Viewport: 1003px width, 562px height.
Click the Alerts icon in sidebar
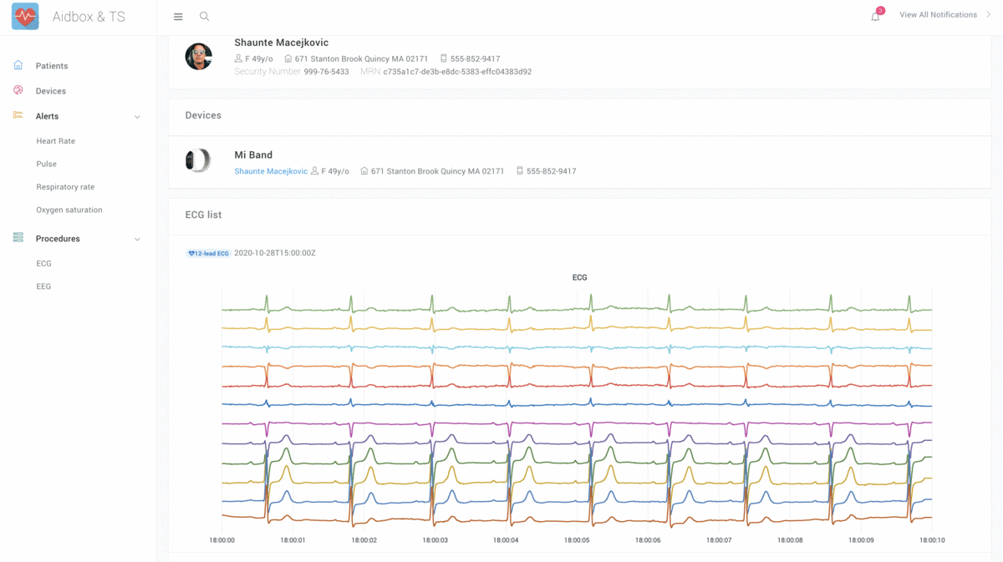pyautogui.click(x=18, y=115)
